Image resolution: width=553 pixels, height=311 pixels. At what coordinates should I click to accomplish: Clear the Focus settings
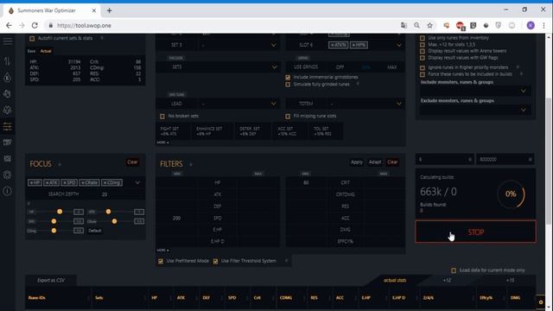132,162
